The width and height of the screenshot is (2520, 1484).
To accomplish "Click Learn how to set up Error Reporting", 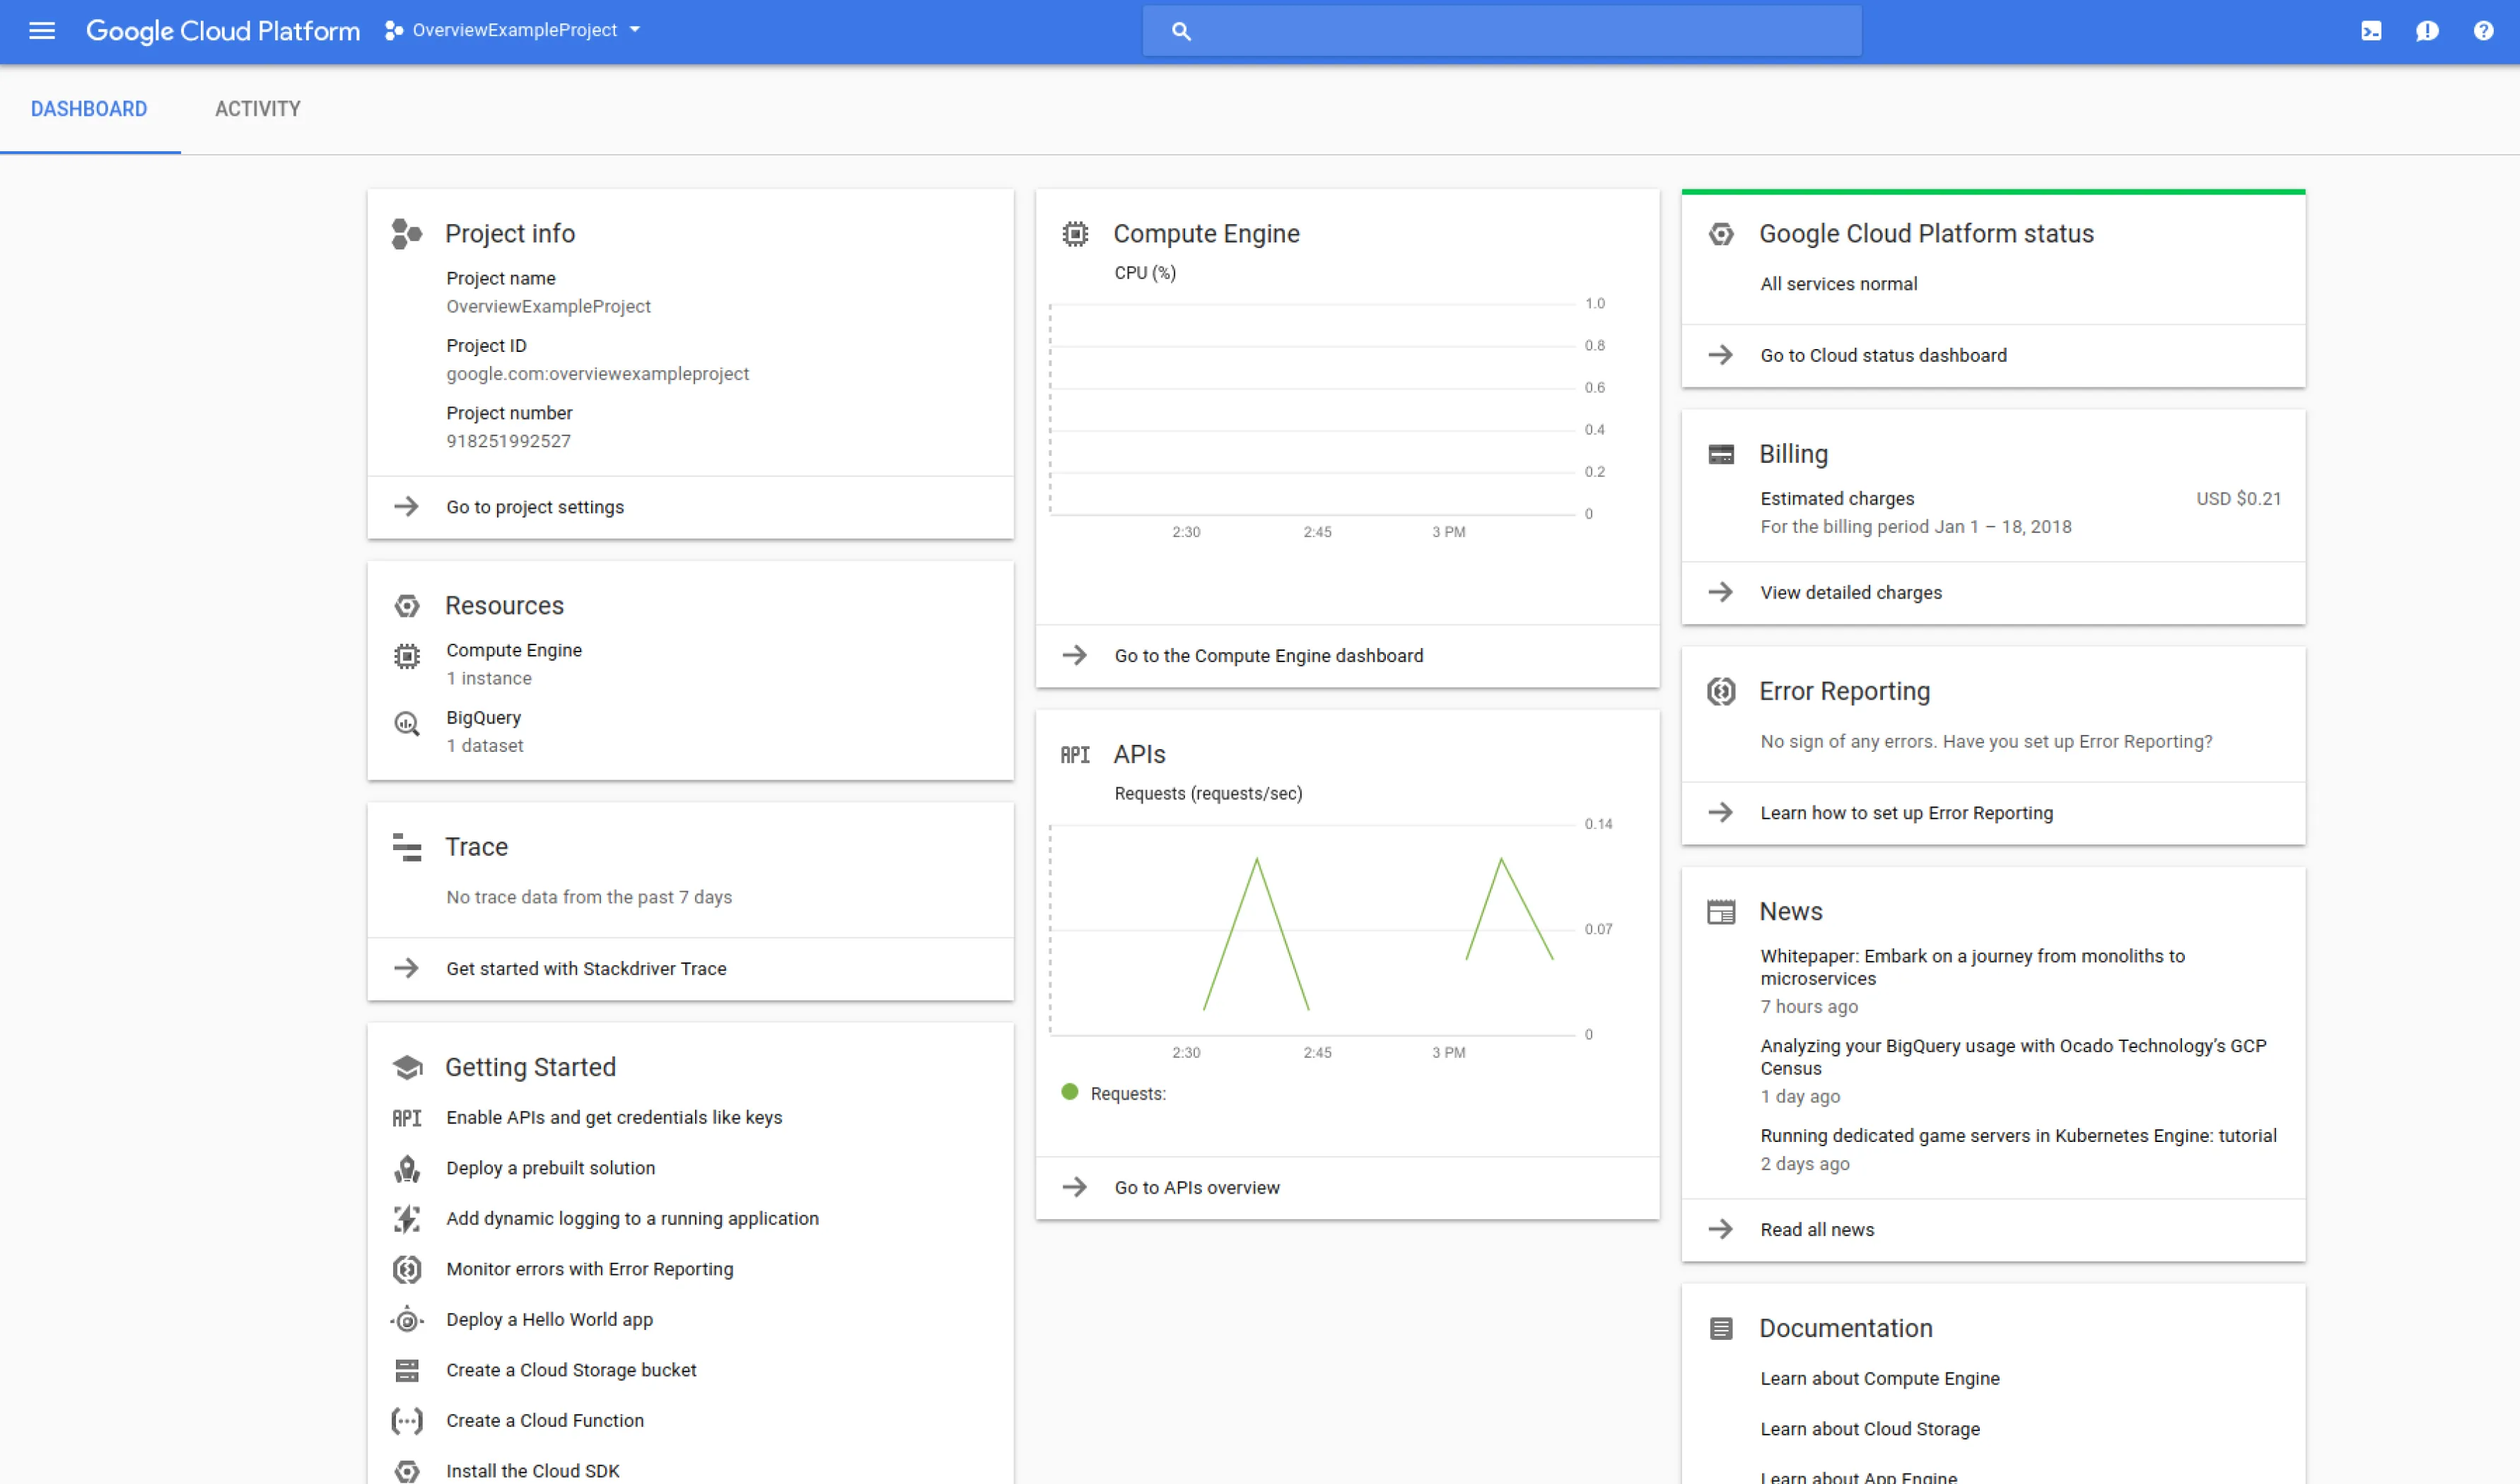I will pyautogui.click(x=1993, y=813).
